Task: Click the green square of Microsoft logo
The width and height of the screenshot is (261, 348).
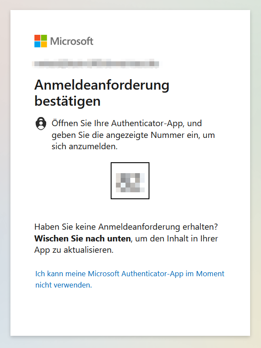Action: pos(44,38)
